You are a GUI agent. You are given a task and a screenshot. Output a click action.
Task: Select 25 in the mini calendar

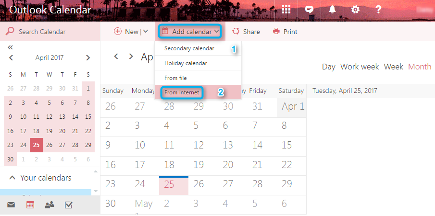click(x=37, y=145)
